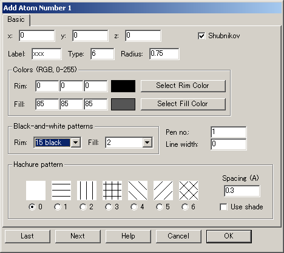Select the blank hachure pattern thumbnail

(36, 191)
